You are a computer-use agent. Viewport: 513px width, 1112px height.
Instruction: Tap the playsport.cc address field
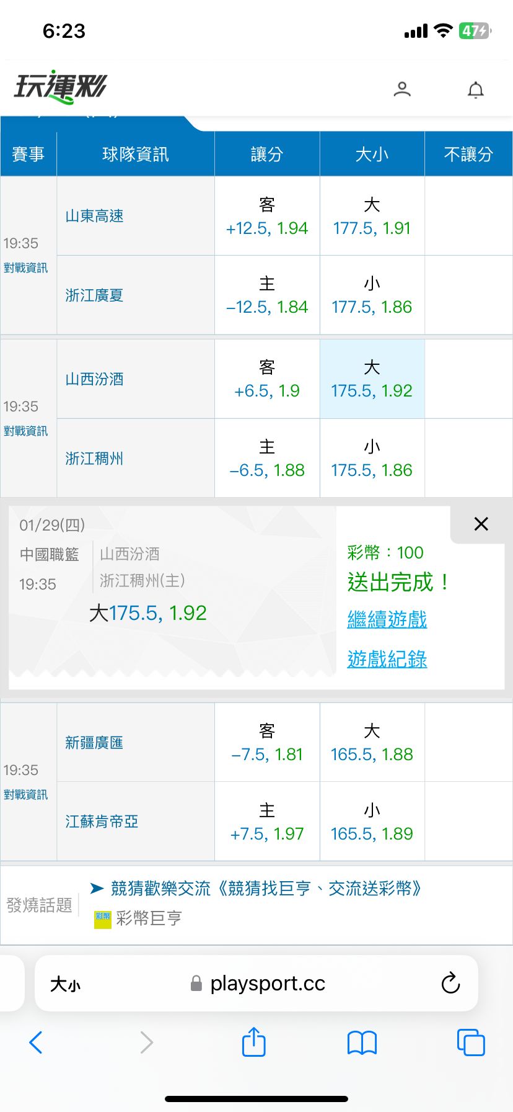click(x=267, y=984)
